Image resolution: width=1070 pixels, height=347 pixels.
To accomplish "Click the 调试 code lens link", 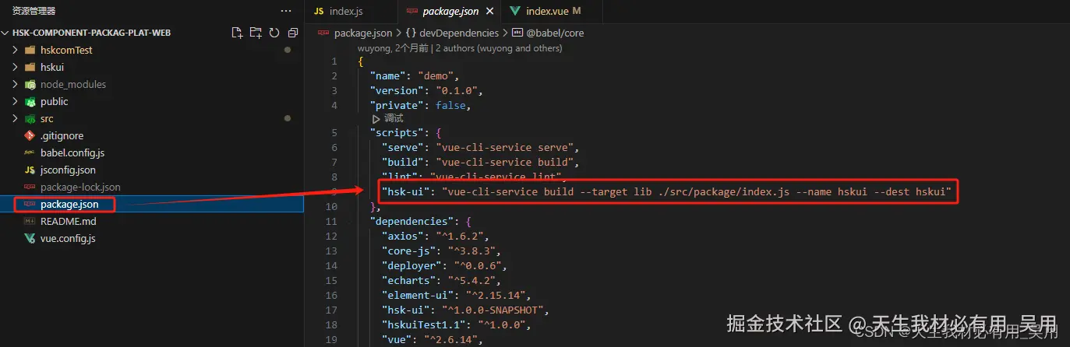I will pyautogui.click(x=394, y=118).
